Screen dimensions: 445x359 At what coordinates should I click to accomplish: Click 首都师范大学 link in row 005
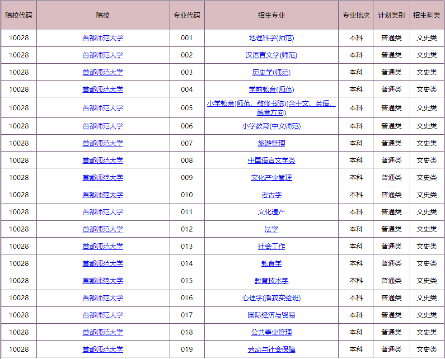[103, 108]
